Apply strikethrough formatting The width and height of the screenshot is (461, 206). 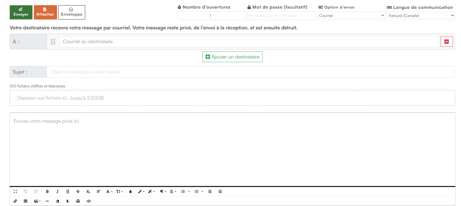tap(78, 191)
